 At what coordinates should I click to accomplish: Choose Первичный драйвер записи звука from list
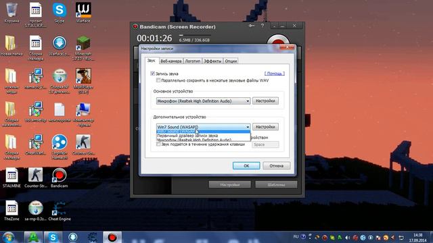coord(203,136)
